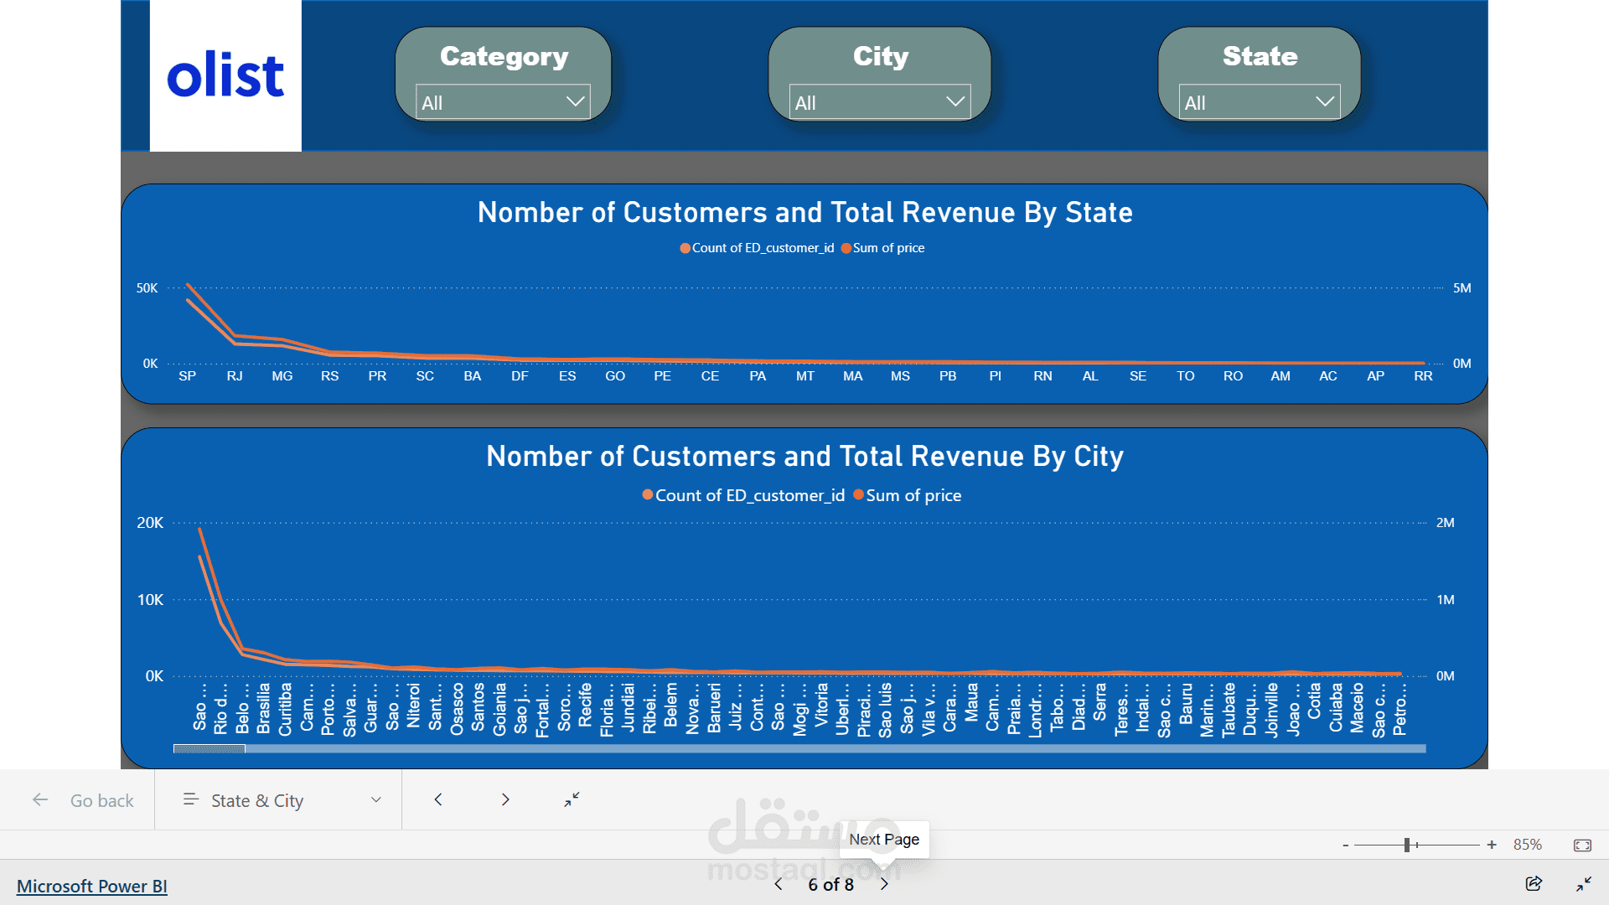1609x905 pixels.
Task: Open the share report icon
Action: point(1534,883)
